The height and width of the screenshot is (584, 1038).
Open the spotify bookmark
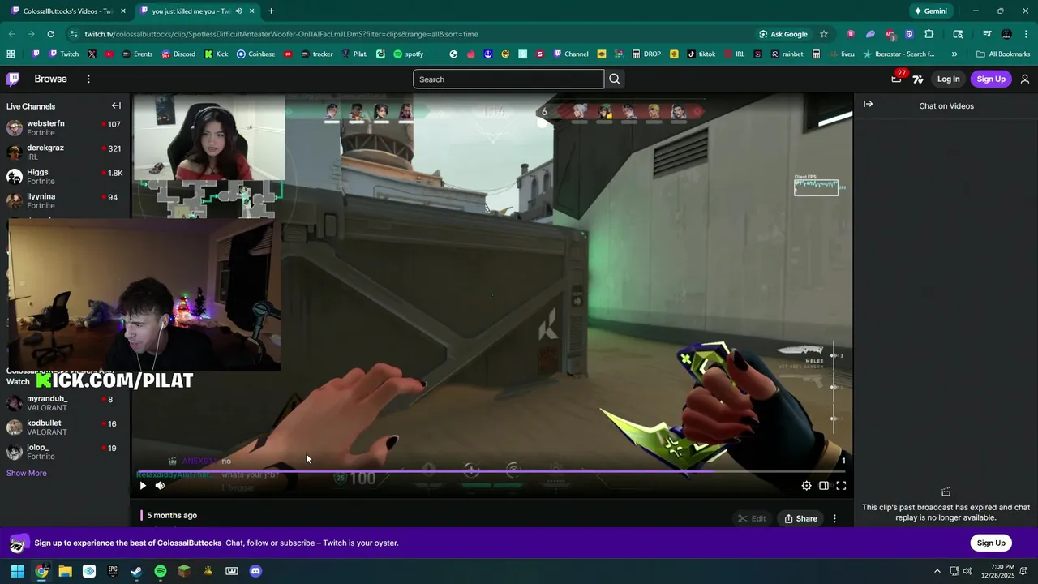(409, 54)
